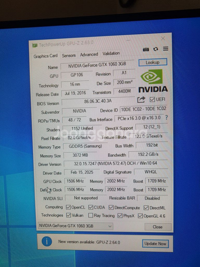Click the BIOS export share icon

[x=141, y=99]
